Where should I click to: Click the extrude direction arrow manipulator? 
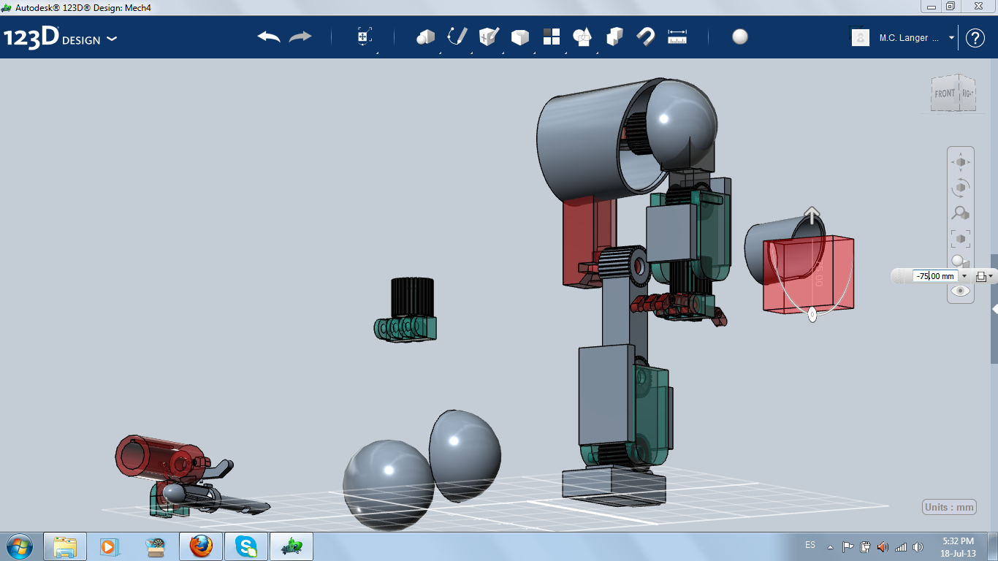tap(812, 215)
